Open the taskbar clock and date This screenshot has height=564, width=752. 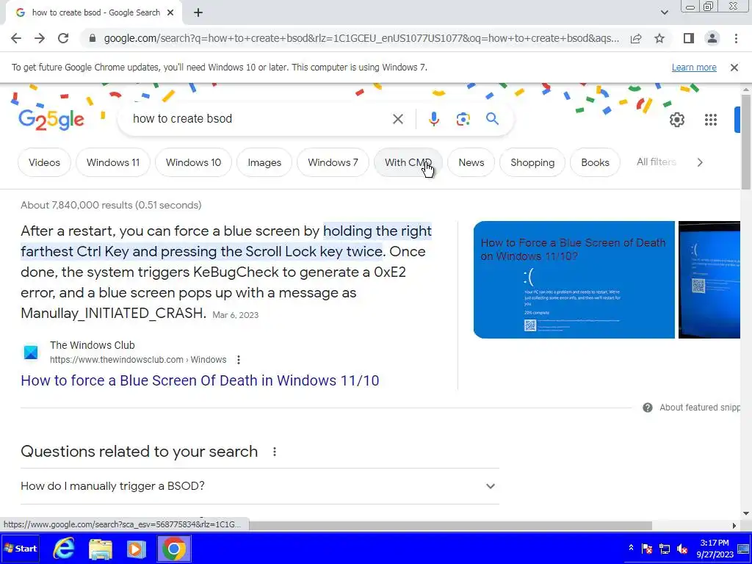tap(715, 549)
